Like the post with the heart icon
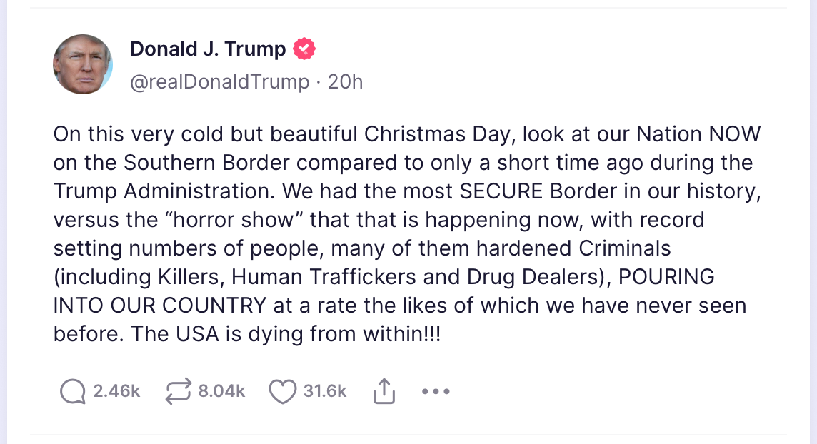The height and width of the screenshot is (444, 817). (x=283, y=391)
